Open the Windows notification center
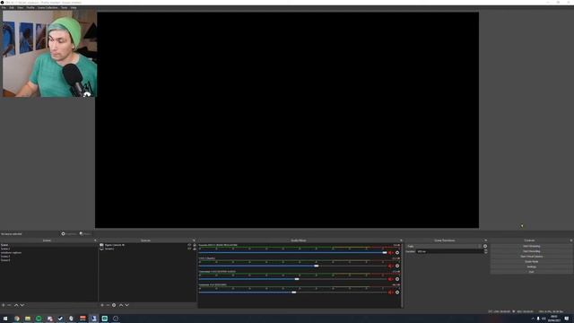 tap(566, 319)
